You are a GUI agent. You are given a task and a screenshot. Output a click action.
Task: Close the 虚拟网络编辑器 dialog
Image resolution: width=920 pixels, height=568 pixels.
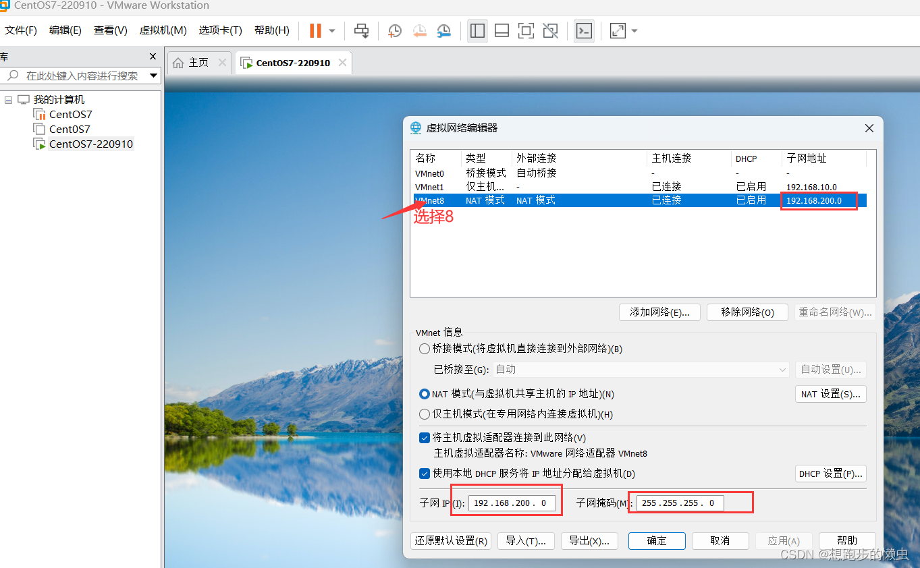869,128
